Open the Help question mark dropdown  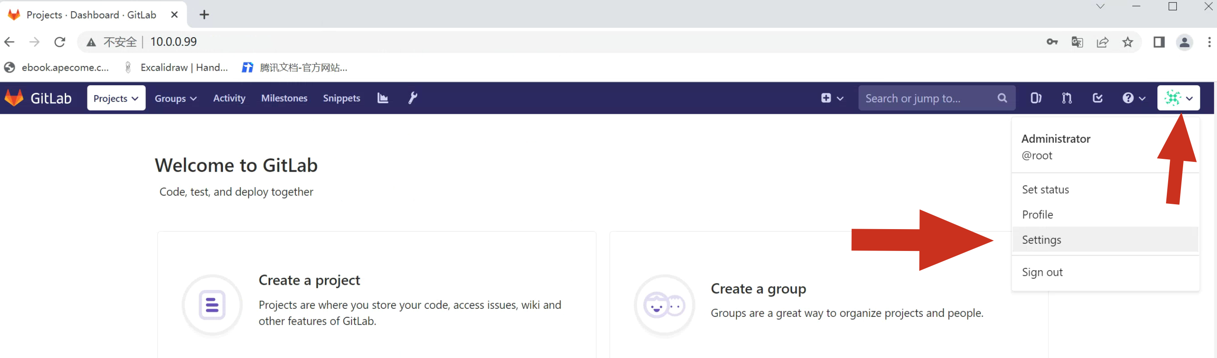1133,98
